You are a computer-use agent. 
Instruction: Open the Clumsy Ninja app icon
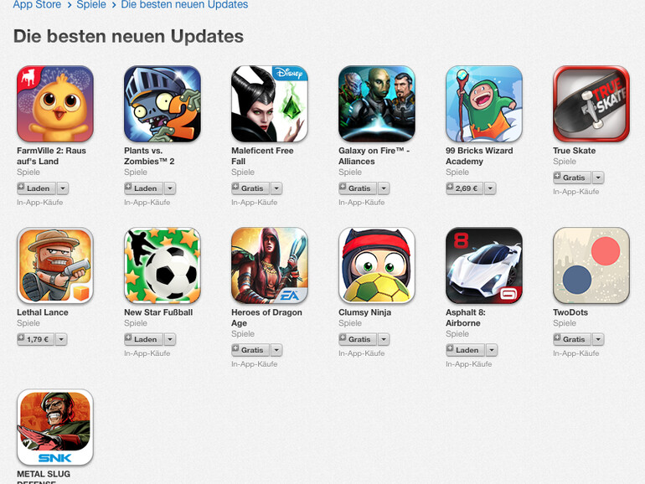click(x=377, y=265)
